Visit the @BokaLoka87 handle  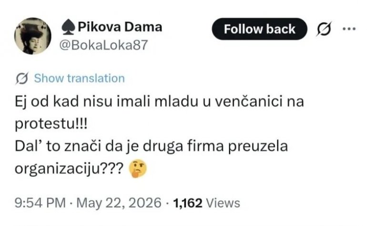click(x=103, y=45)
